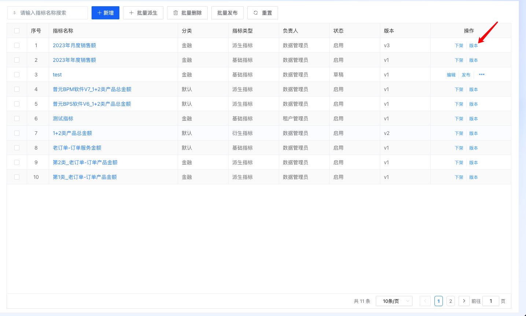Check the checkbox for row 2023年月度销售额
This screenshot has width=526, height=316.
[16, 45]
